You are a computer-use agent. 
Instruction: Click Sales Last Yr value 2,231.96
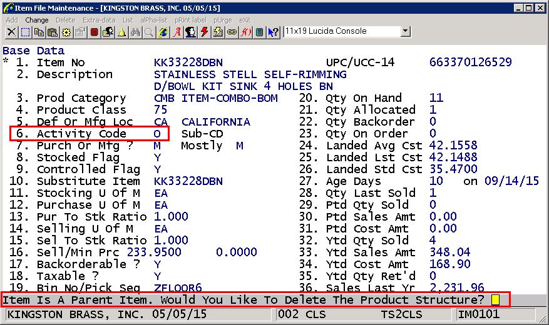point(457,287)
